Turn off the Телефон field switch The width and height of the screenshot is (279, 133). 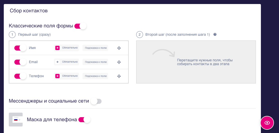pos(20,76)
